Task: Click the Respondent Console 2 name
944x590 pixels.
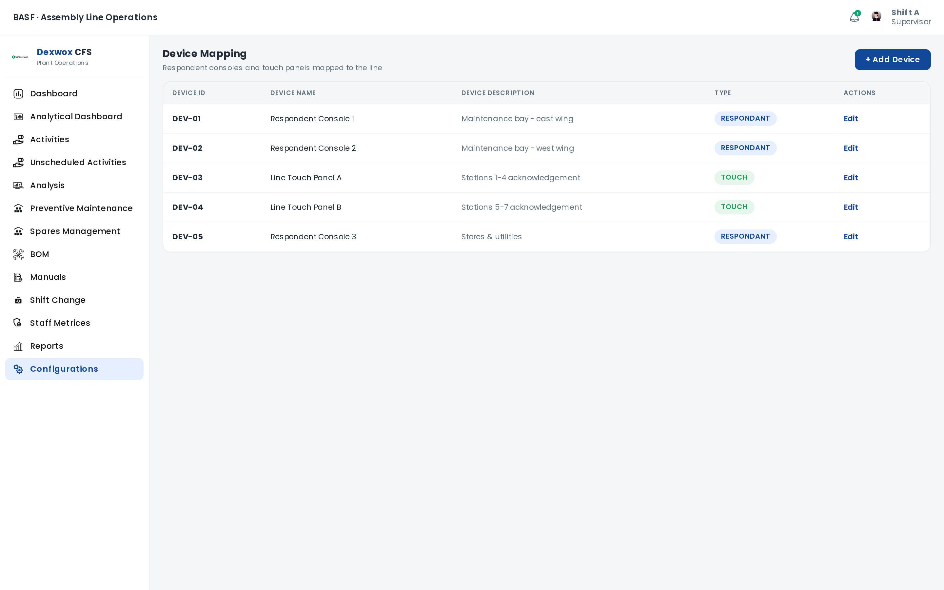Action: point(313,148)
